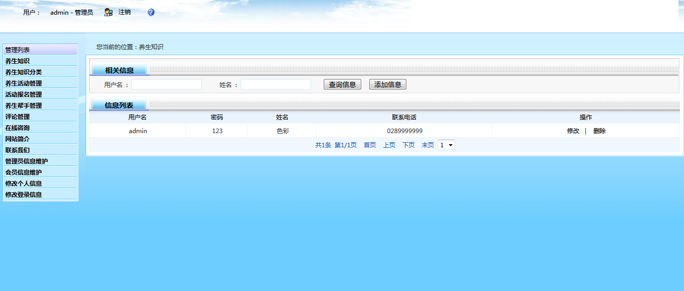Select 养生活动管理 sidebar item
The image size is (684, 291).
pyautogui.click(x=40, y=83)
